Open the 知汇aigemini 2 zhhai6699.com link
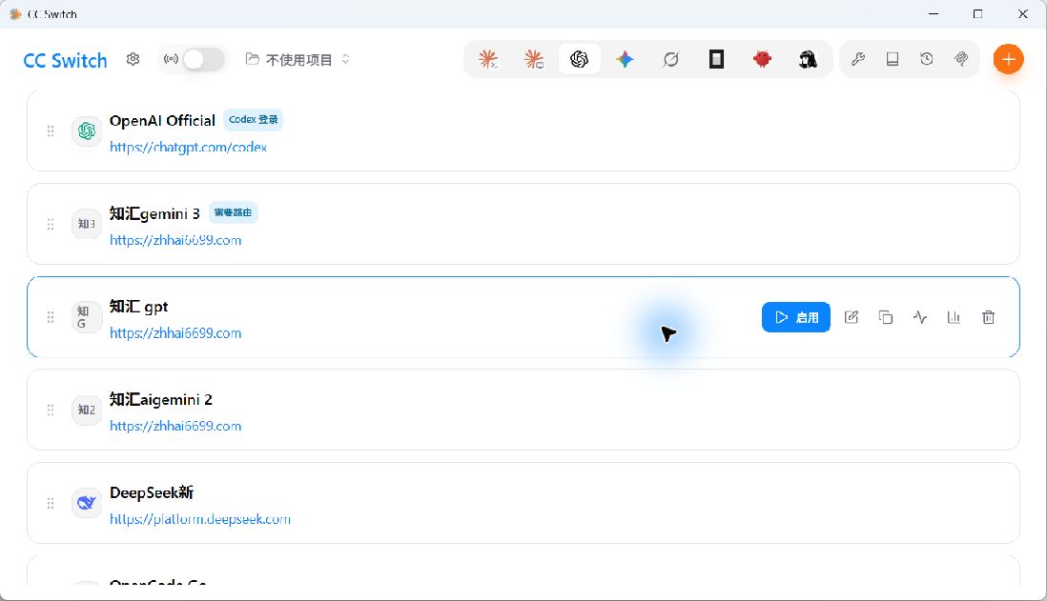1047x601 pixels. coord(175,426)
